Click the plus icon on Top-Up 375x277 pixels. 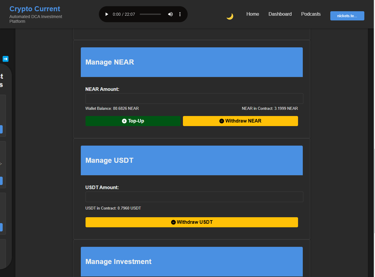(x=124, y=121)
